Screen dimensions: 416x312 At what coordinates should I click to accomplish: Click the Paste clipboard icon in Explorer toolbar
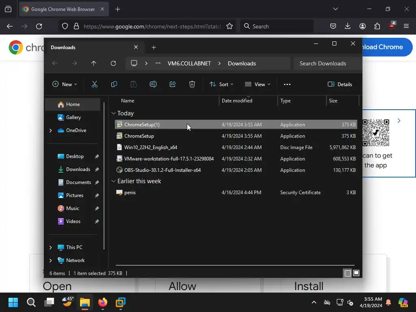(133, 84)
